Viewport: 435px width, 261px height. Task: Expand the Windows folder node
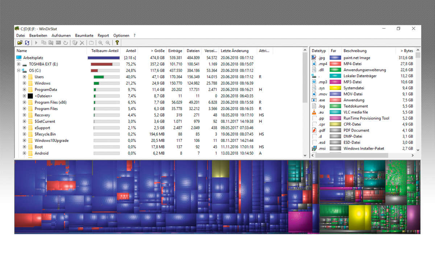tap(24, 83)
